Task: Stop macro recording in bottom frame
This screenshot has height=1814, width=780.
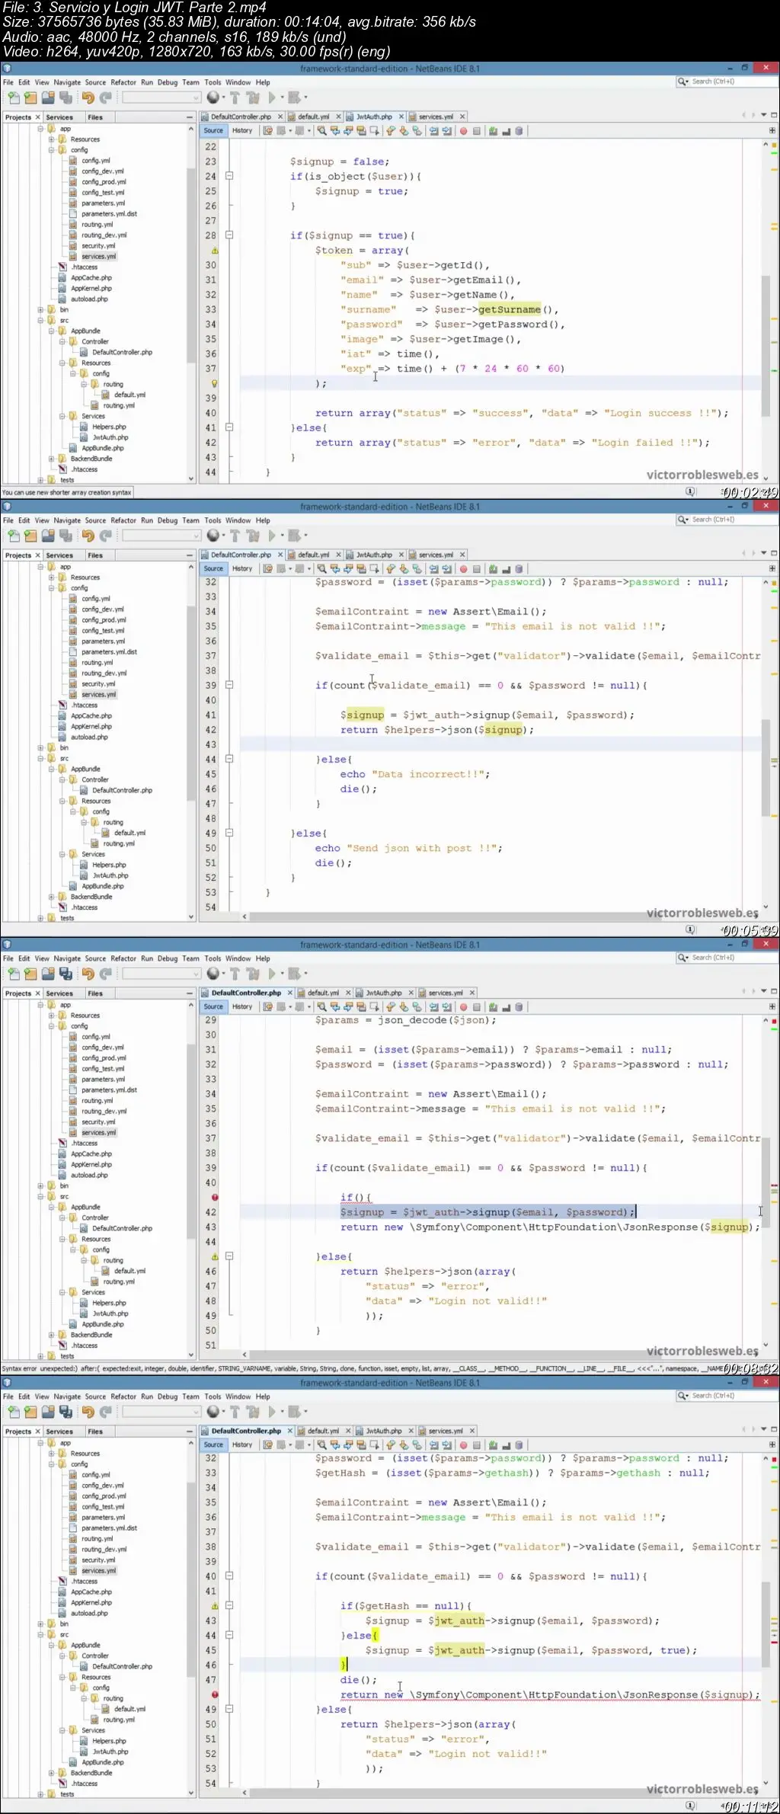Action: pyautogui.click(x=477, y=1445)
